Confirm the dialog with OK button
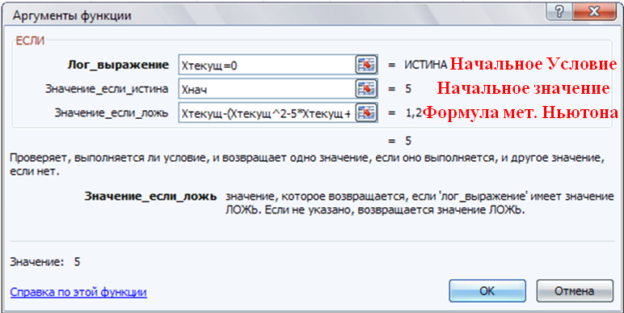 487,290
